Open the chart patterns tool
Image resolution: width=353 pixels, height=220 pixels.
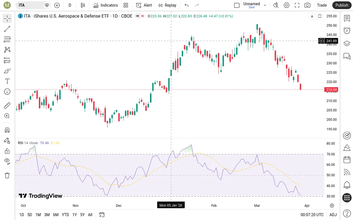click(x=7, y=50)
